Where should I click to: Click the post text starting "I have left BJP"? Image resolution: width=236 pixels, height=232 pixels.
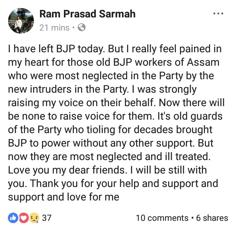[116, 123]
